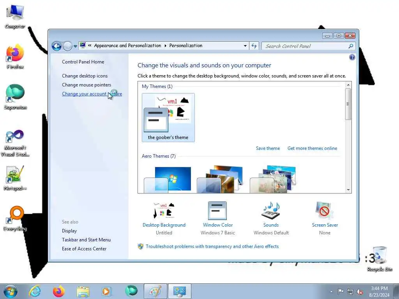Click the search magnifier icon
The image size is (399, 299).
pos(351,46)
